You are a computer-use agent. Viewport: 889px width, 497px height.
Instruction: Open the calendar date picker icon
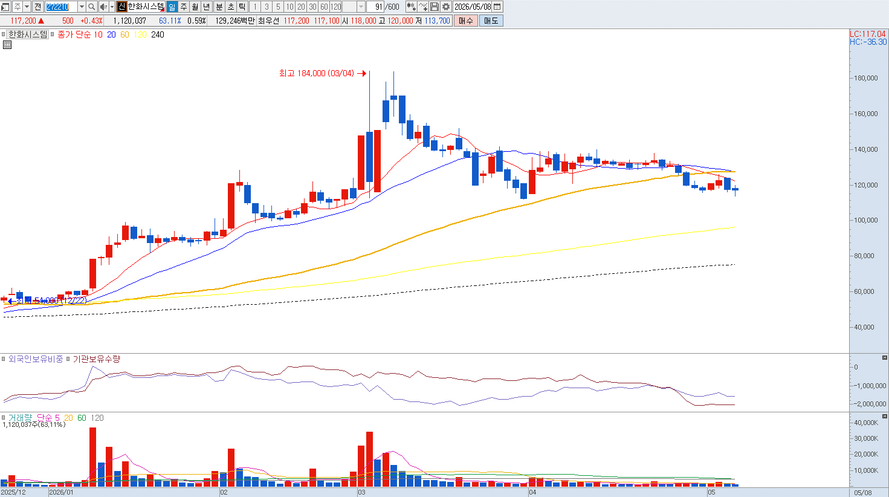point(497,7)
